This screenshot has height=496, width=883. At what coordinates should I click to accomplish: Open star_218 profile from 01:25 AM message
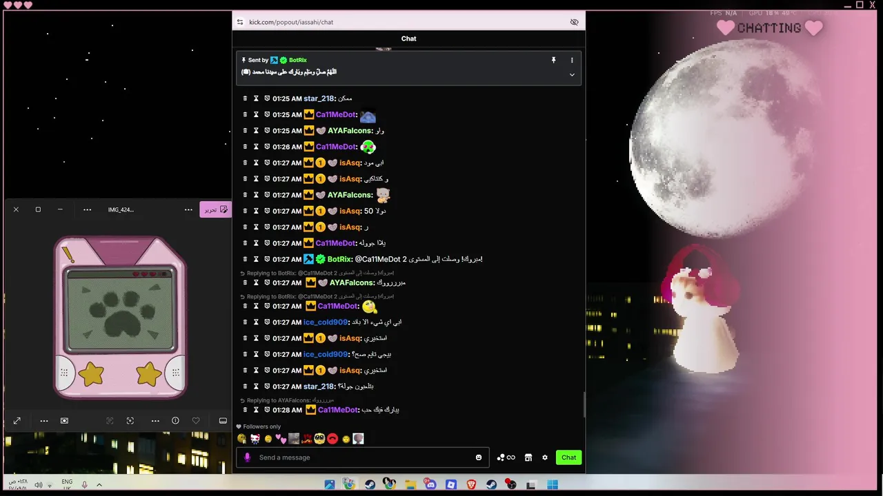[x=319, y=99]
